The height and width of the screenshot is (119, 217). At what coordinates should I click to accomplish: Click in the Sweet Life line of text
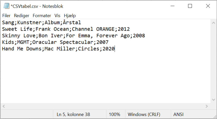point(66,29)
